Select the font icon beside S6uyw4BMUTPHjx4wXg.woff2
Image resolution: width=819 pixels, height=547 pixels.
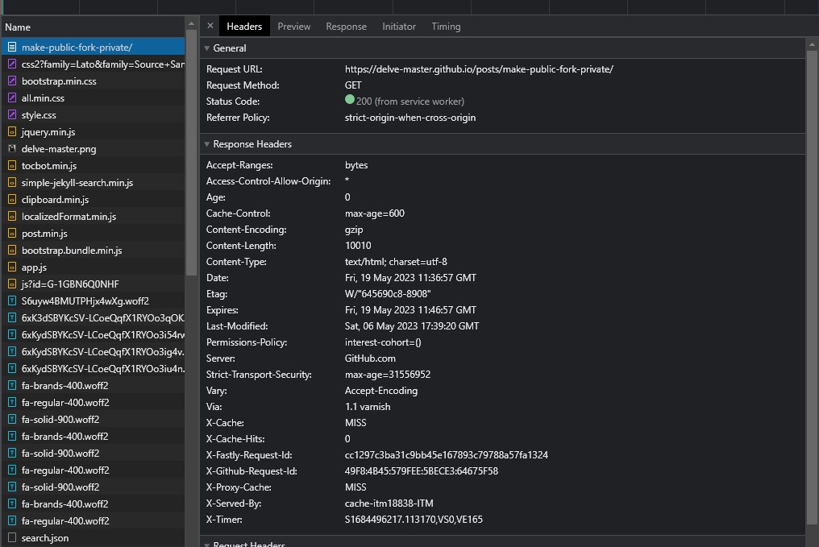tap(12, 300)
